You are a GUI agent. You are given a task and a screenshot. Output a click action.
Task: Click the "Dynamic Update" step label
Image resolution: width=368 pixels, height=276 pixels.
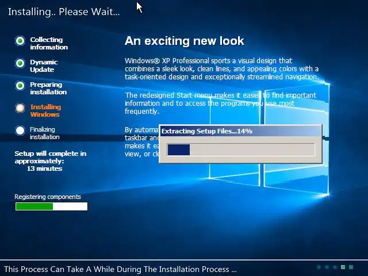coord(44,66)
